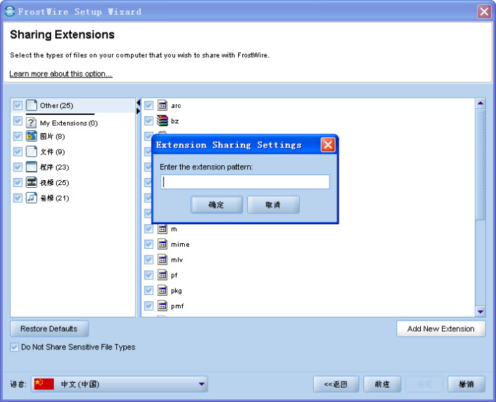Viewport: 496px width, 402px height.
Task: Expand left pane with splitter right arrow
Action: [x=138, y=111]
